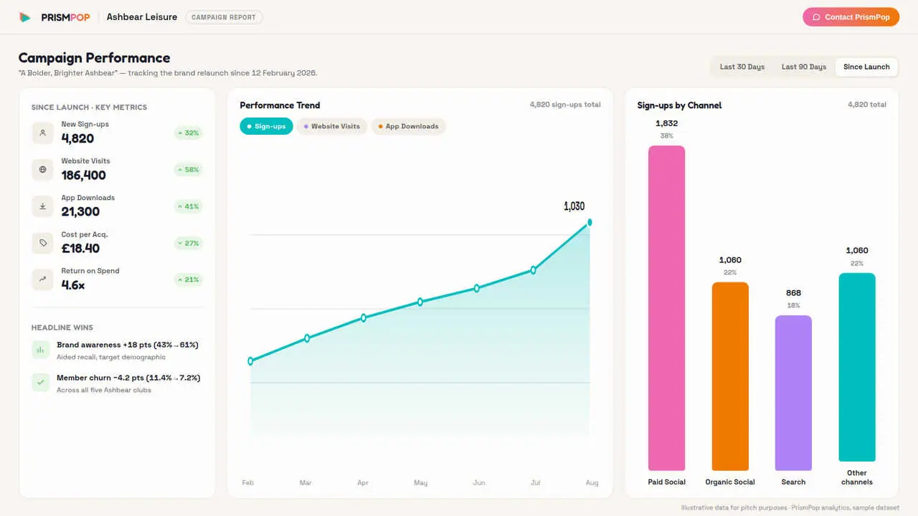Viewport: 918px width, 516px height.
Task: Click the May data point on the trend line
Action: (420, 302)
